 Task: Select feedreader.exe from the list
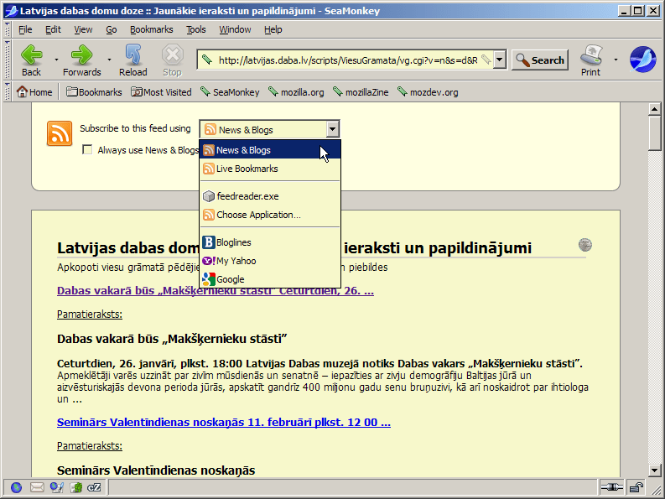pos(270,196)
